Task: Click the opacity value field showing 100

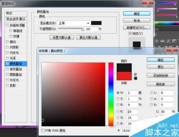Action: click(x=92, y=29)
